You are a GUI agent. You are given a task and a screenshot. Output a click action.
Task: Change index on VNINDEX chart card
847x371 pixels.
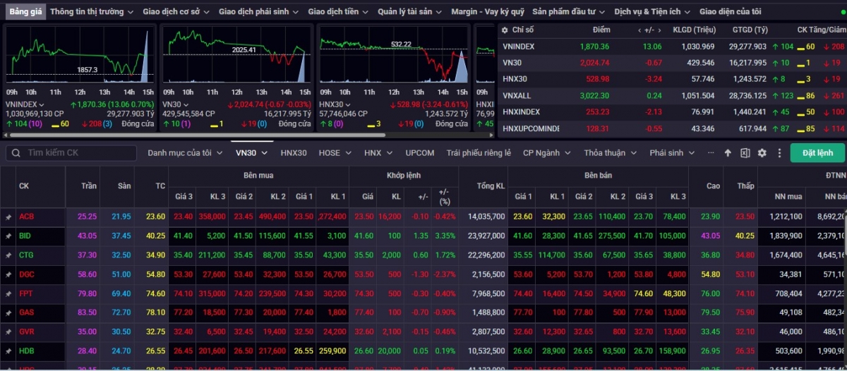(x=25, y=104)
